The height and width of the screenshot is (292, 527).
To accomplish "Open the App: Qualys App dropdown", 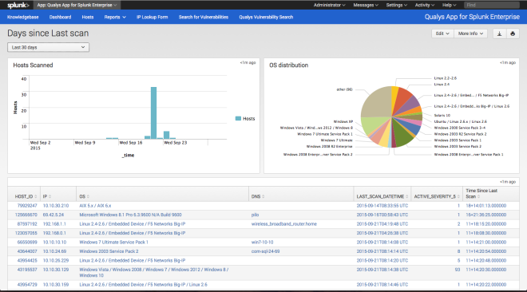I will click(77, 5).
